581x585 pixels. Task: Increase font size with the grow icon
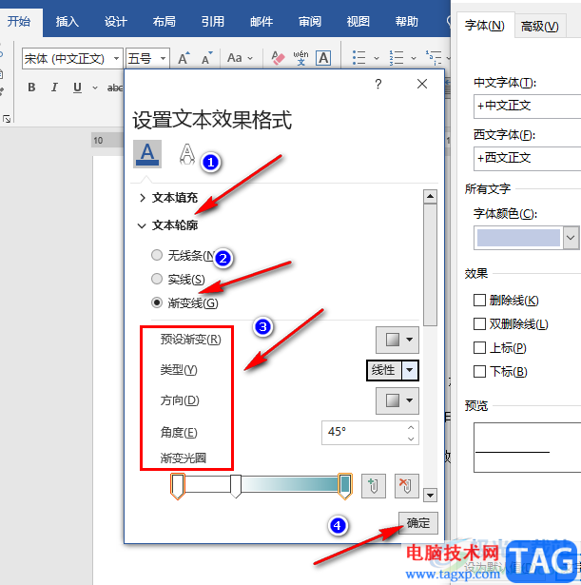coord(184,58)
